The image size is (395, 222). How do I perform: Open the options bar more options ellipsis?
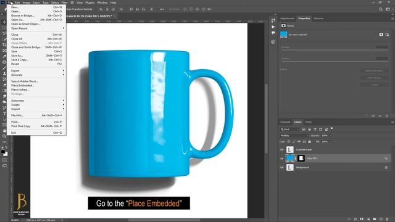[x=162, y=9]
